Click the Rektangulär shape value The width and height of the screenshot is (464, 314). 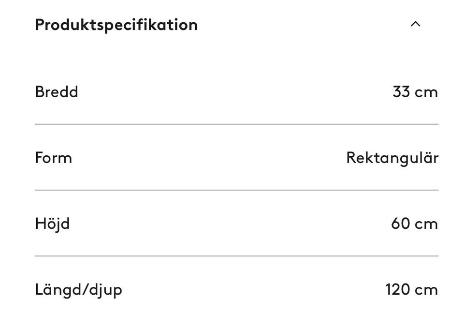(392, 158)
